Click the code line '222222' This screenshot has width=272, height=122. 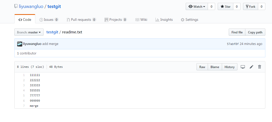pyautogui.click(x=35, y=80)
